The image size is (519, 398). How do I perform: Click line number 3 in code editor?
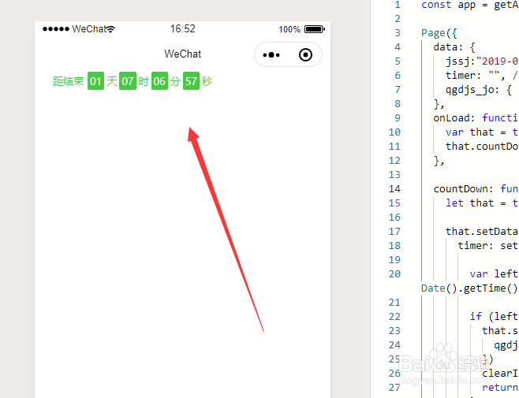pos(398,33)
